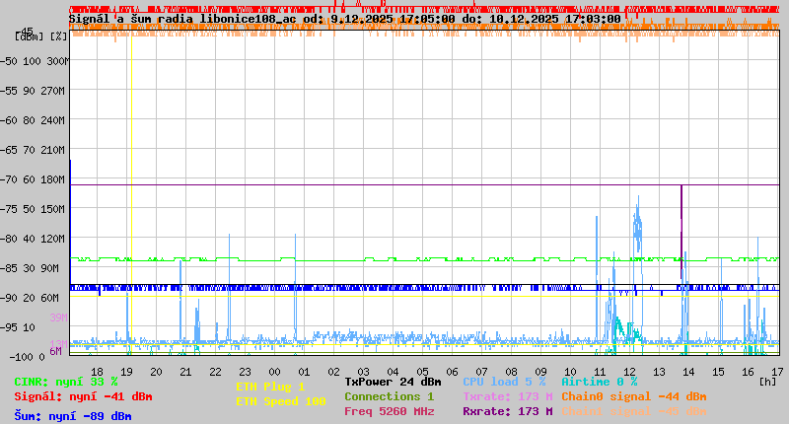Click hour '00' on the time axis
The height and width of the screenshot is (424, 789).
pos(275,372)
